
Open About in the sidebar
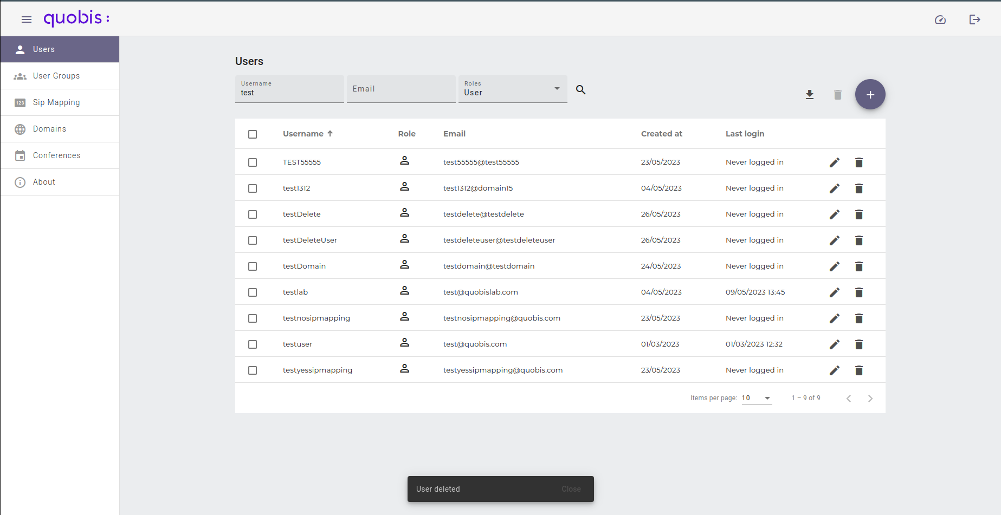point(60,182)
